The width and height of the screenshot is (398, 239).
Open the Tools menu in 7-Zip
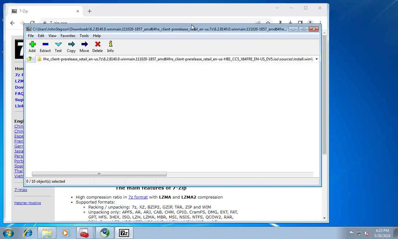click(x=84, y=36)
